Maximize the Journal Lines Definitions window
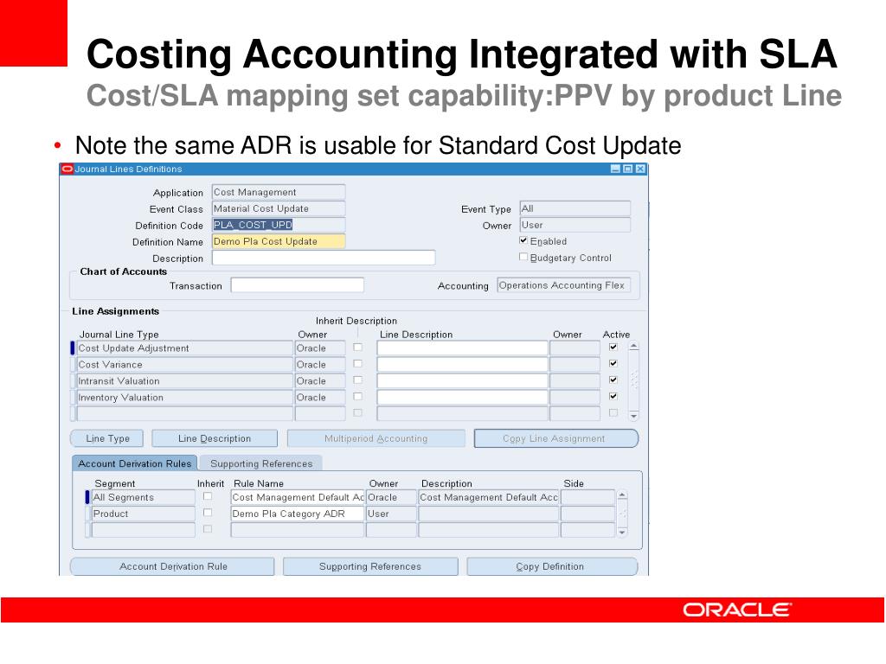The width and height of the screenshot is (886, 664). click(628, 169)
